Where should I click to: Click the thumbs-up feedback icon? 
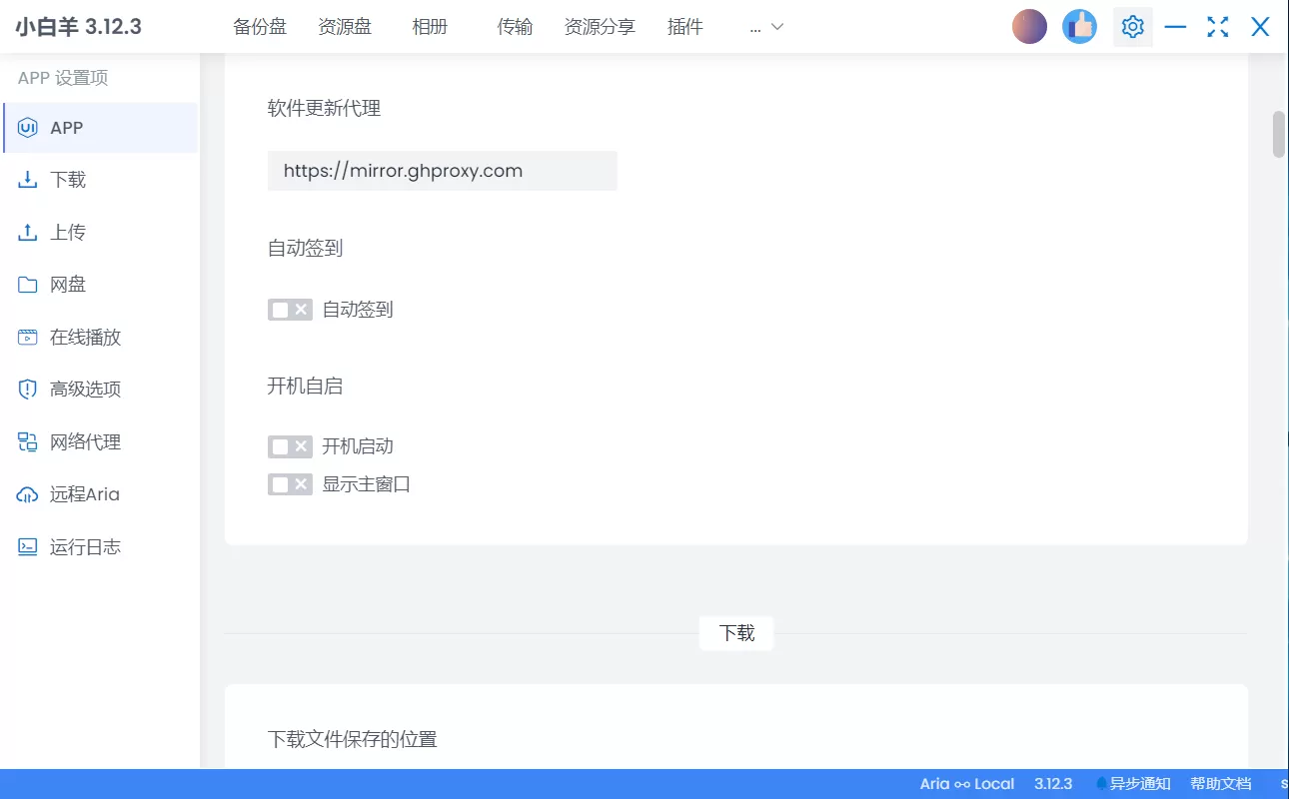pos(1079,26)
